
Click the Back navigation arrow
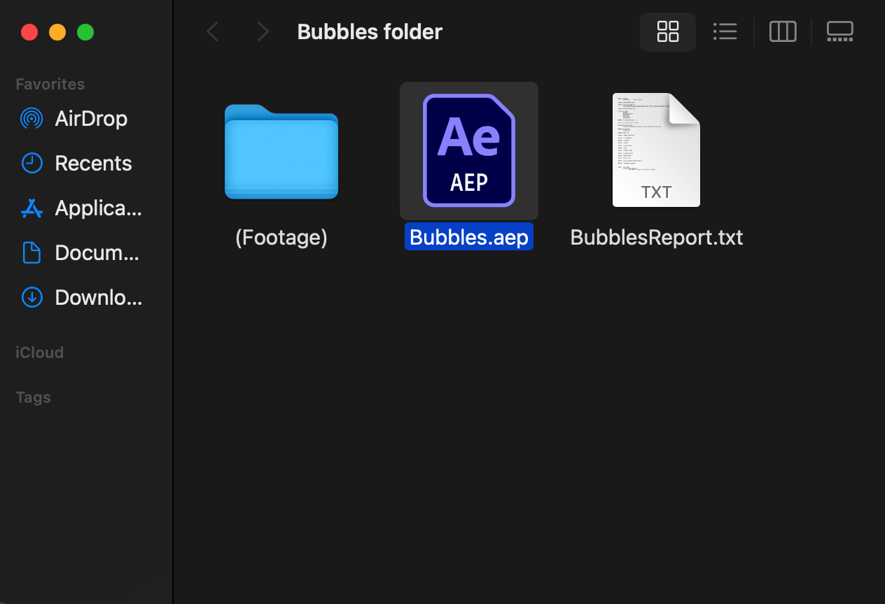[213, 31]
